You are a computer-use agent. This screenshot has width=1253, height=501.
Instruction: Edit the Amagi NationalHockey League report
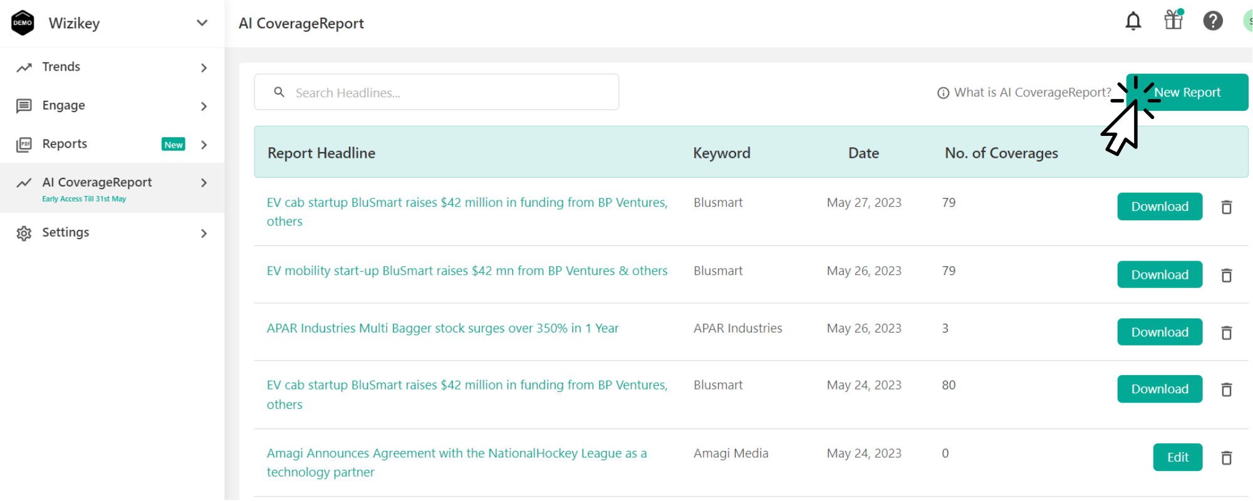point(1178,457)
